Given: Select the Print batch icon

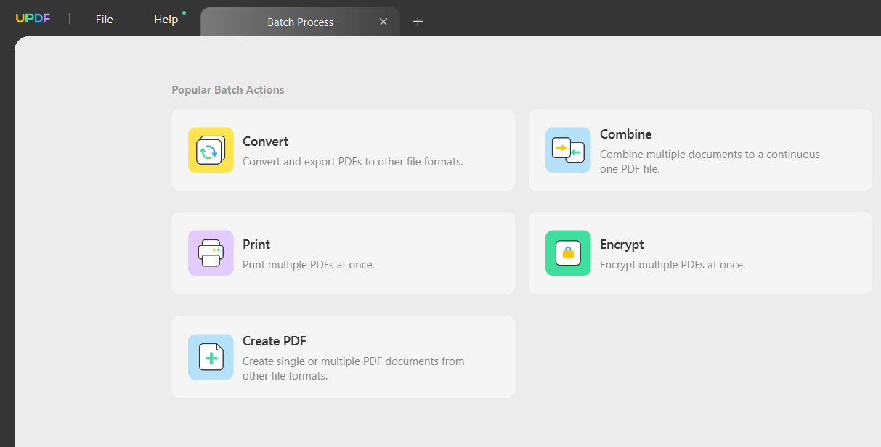Looking at the screenshot, I should pos(210,253).
